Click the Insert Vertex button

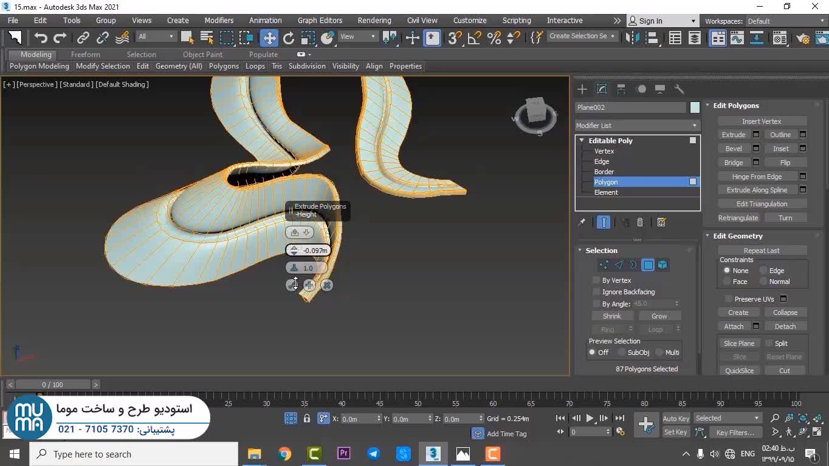tap(761, 121)
